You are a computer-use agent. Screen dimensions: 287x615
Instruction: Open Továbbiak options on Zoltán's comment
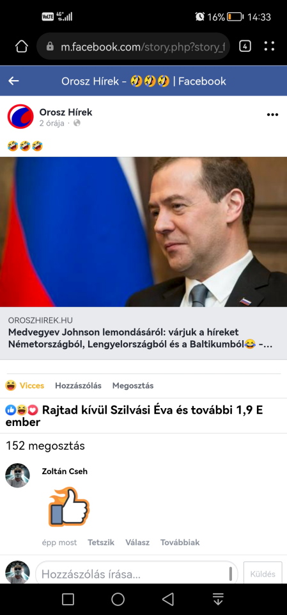[180, 543]
